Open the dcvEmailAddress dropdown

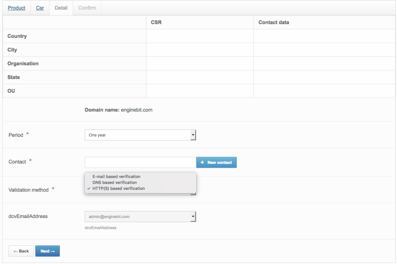140,216
